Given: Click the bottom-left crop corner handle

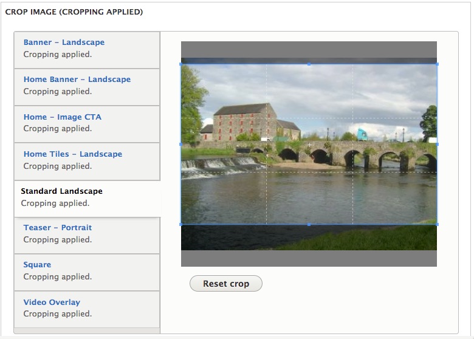Looking at the screenshot, I should (x=180, y=225).
